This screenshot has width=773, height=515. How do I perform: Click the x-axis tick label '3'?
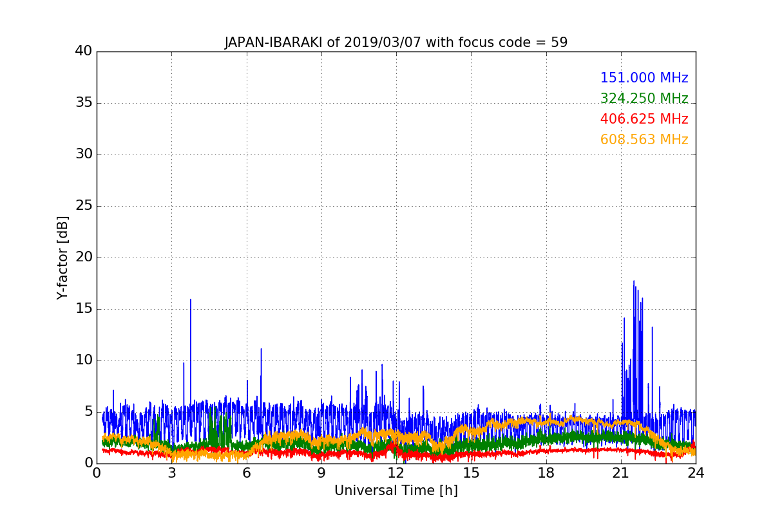171,473
